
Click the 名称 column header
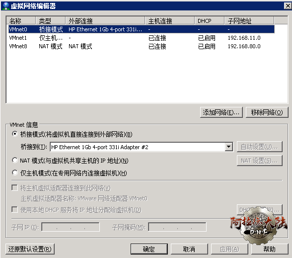[x=21, y=21]
